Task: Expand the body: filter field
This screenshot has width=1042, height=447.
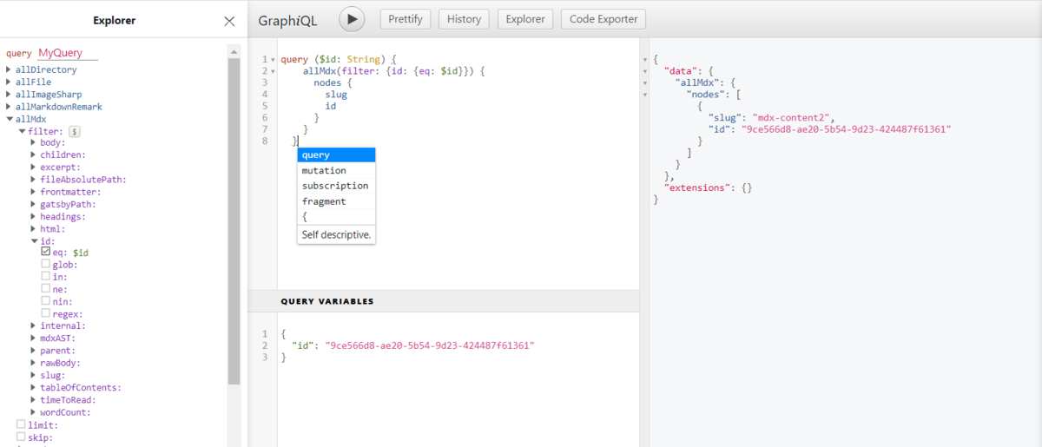Action: coord(34,142)
